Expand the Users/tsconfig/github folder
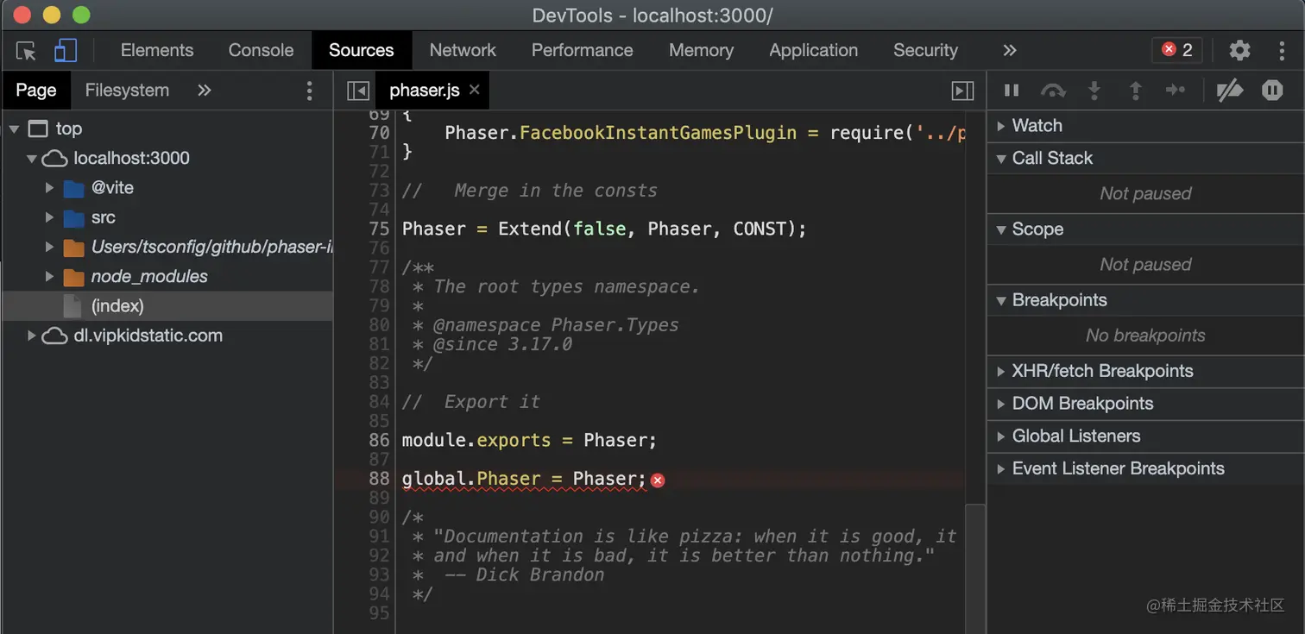Viewport: 1305px width, 634px height. pyautogui.click(x=50, y=248)
